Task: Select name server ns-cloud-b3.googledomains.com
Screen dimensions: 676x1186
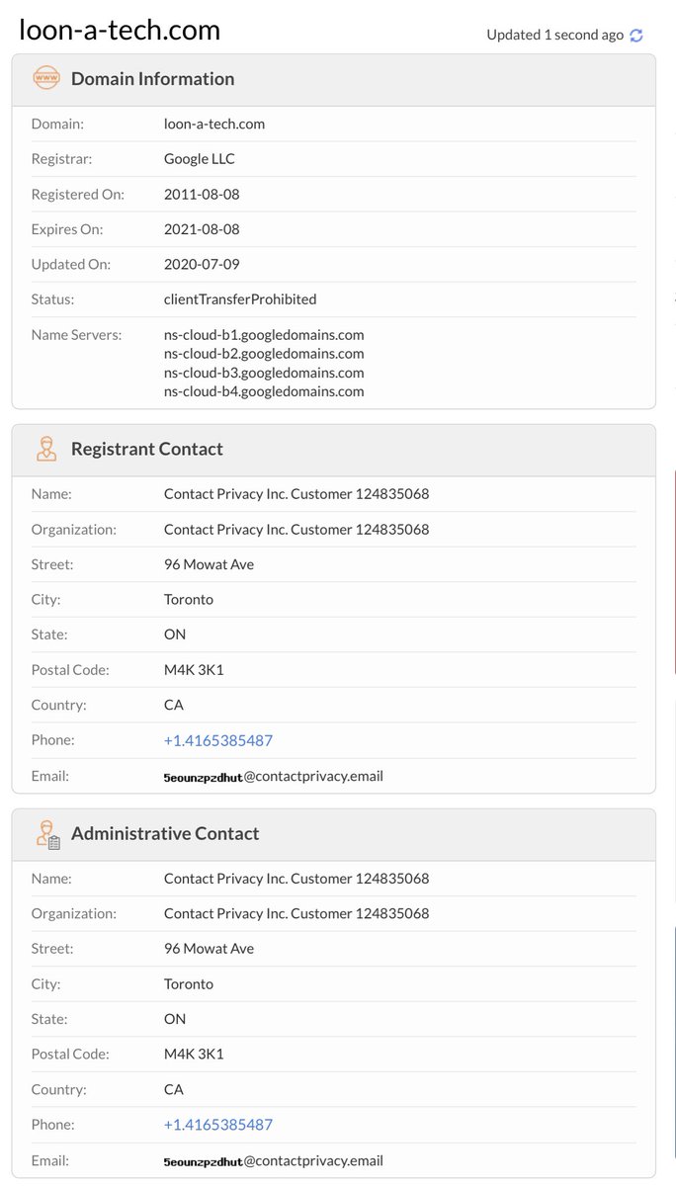Action: [x=264, y=373]
